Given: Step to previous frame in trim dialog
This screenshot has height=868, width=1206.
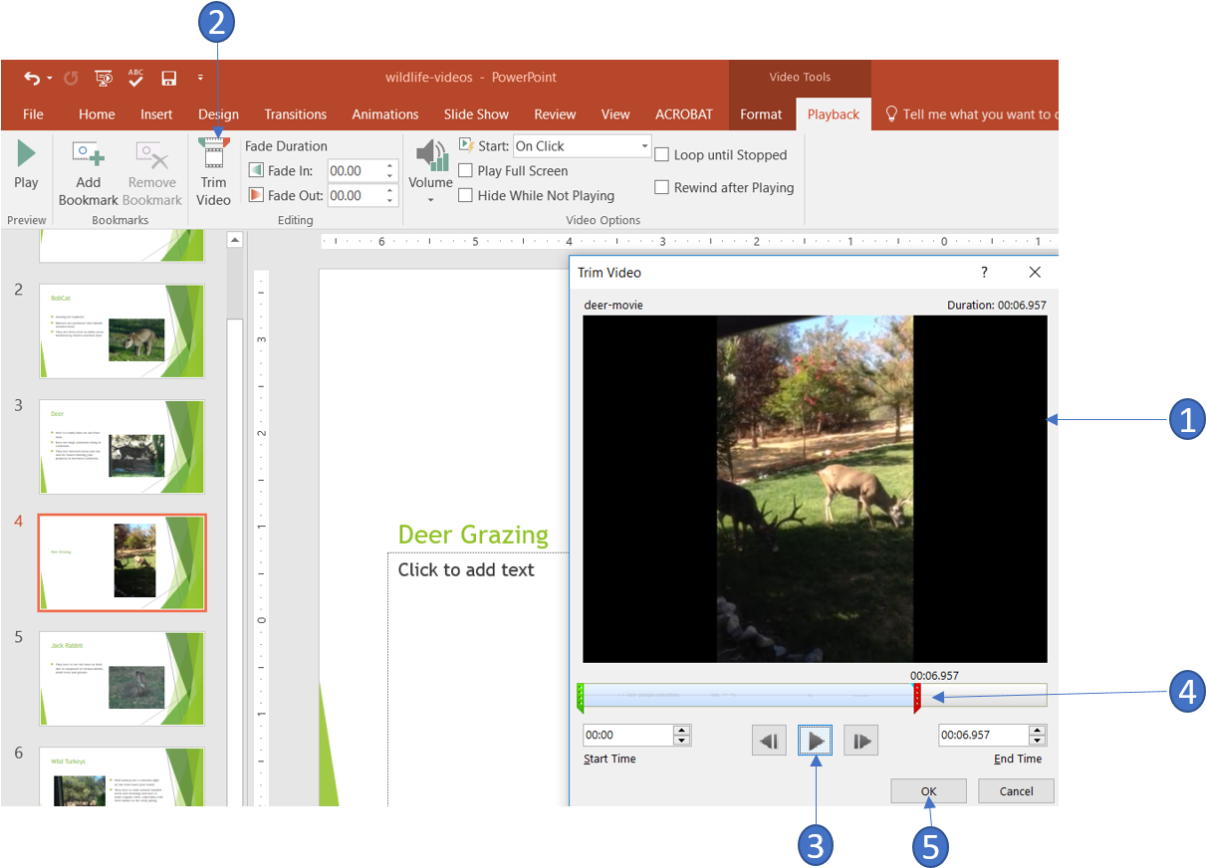Looking at the screenshot, I should [768, 741].
